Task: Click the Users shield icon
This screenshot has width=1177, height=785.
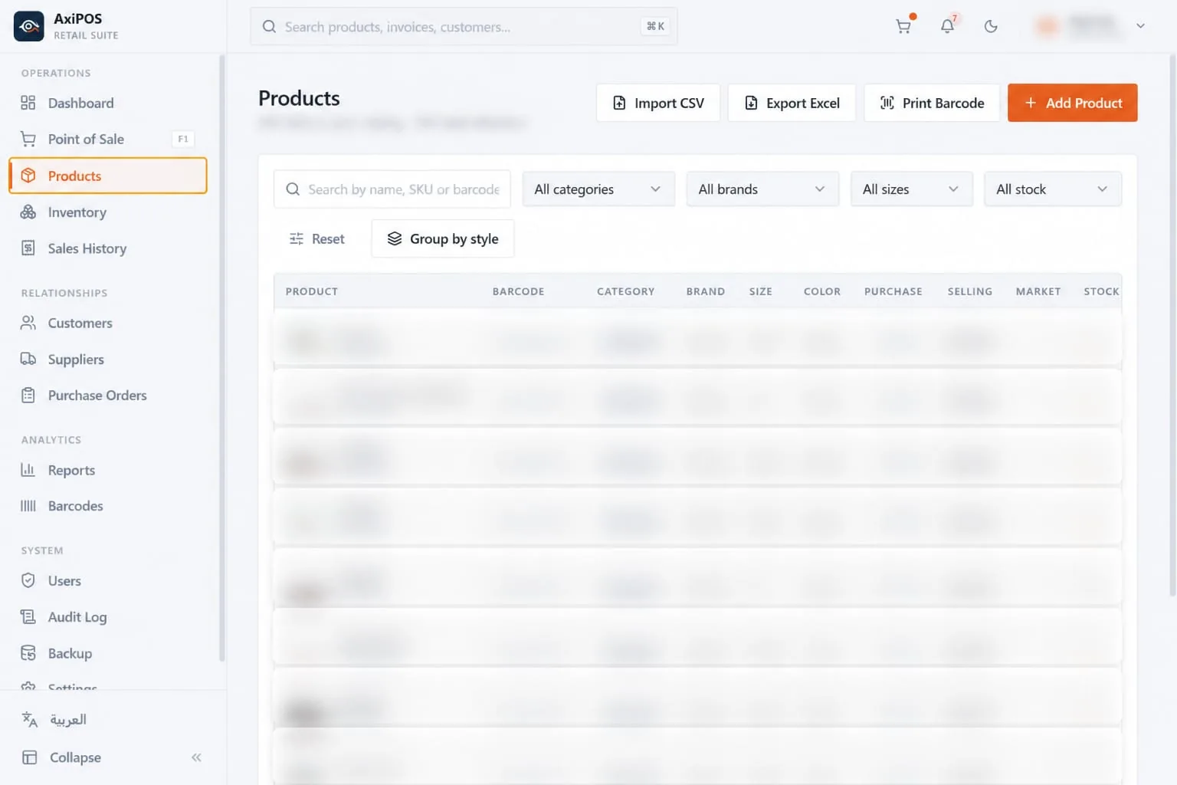Action: coord(28,580)
